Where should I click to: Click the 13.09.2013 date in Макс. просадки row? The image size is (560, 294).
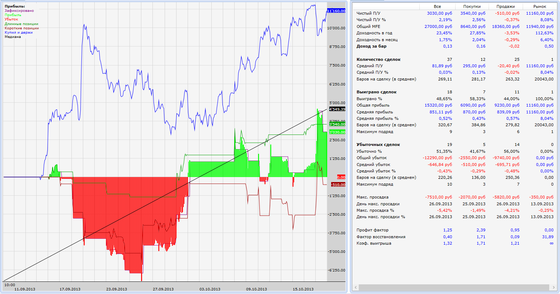(x=543, y=204)
